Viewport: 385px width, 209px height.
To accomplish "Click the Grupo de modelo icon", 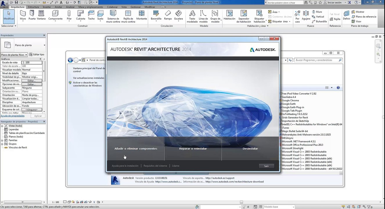I will point(215,13).
